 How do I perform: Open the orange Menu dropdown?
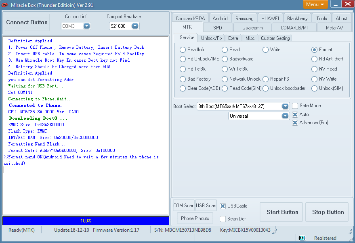315,4
